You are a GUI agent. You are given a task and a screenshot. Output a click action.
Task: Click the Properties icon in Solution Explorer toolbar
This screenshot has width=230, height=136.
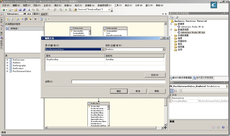(x=172, y=17)
